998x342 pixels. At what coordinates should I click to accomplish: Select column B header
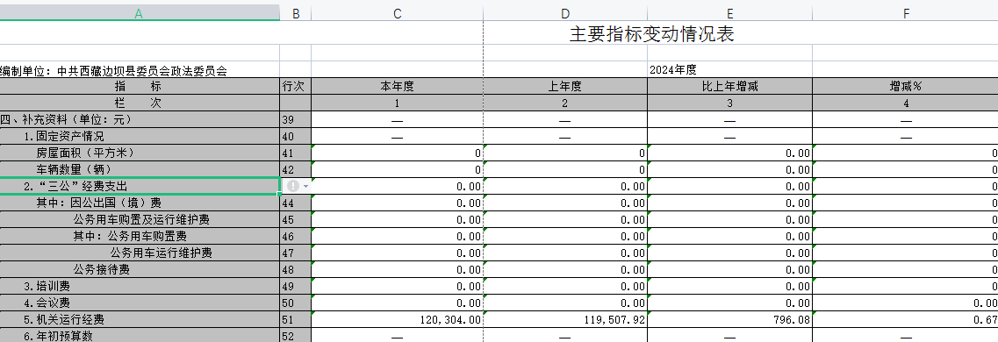click(x=295, y=13)
